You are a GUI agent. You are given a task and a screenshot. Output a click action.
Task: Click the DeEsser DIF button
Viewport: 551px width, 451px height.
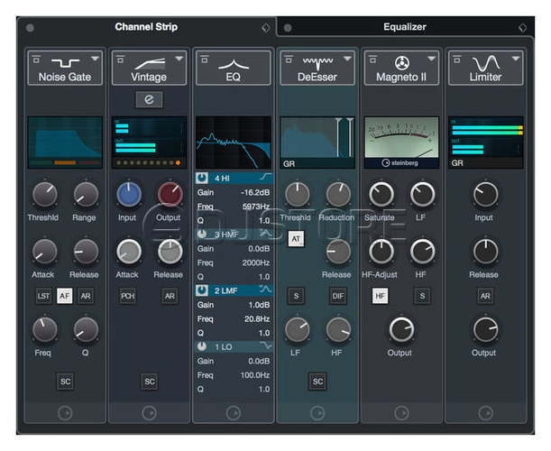point(338,296)
